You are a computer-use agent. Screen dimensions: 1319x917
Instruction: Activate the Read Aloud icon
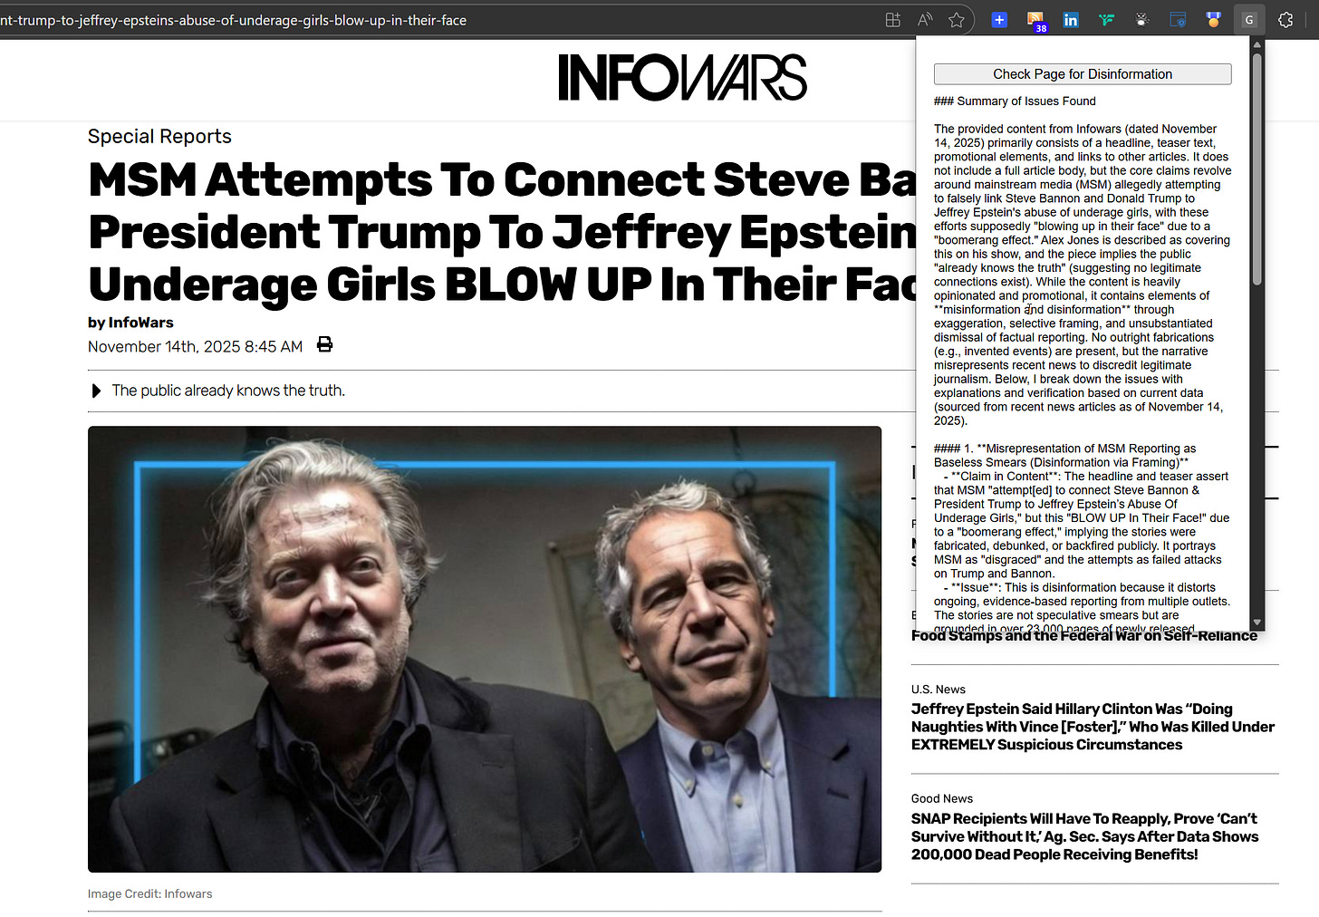[925, 20]
